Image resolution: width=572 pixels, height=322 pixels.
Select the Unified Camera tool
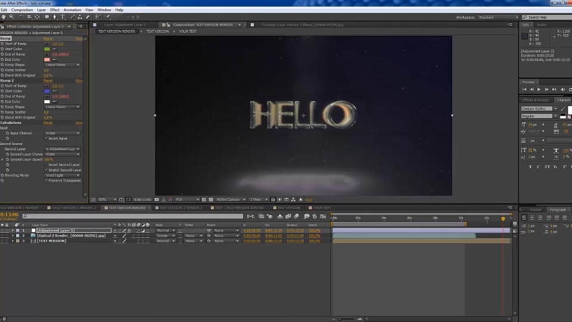[x=30, y=17]
